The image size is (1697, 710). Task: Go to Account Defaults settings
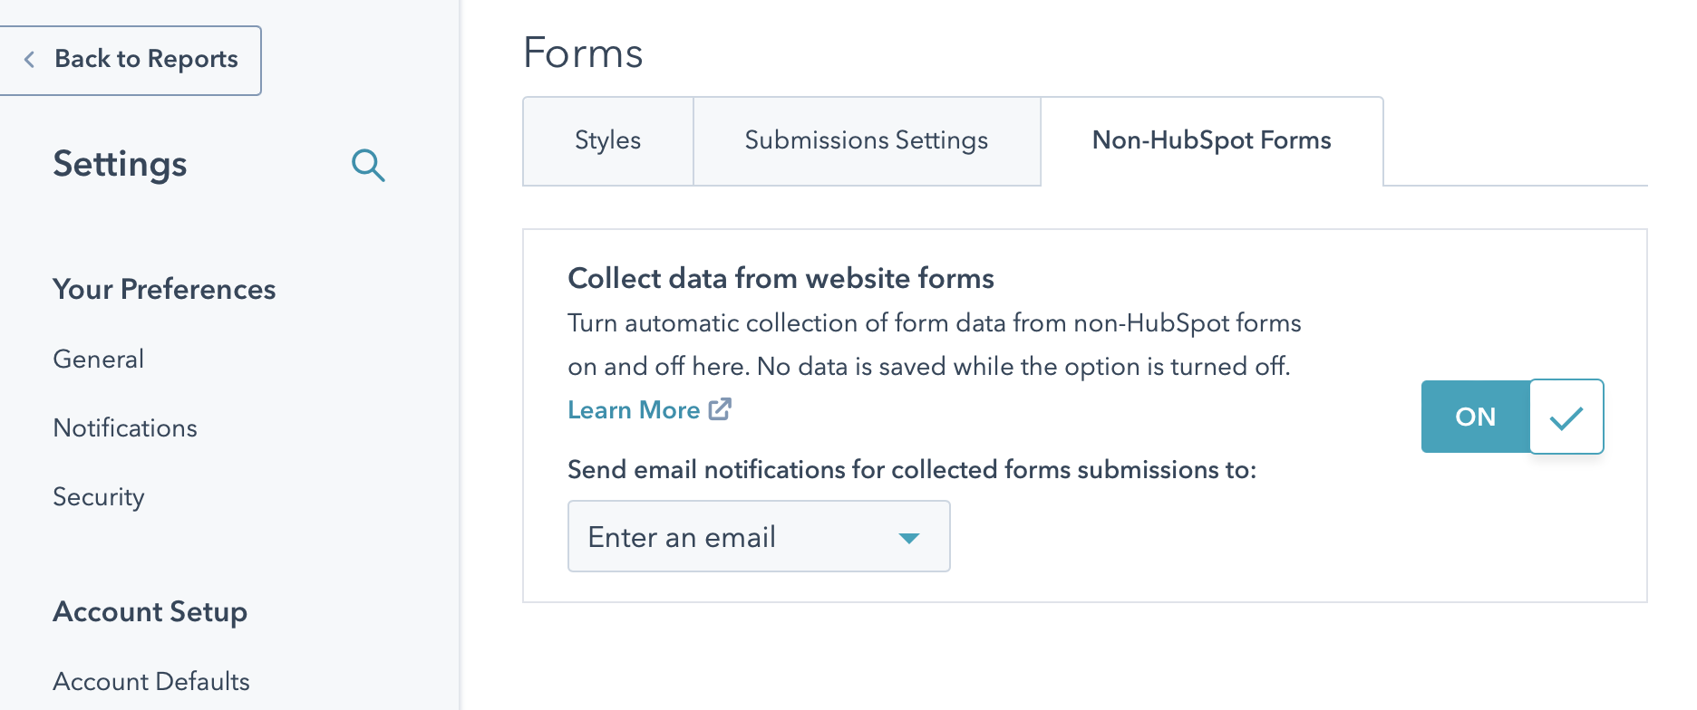(151, 681)
